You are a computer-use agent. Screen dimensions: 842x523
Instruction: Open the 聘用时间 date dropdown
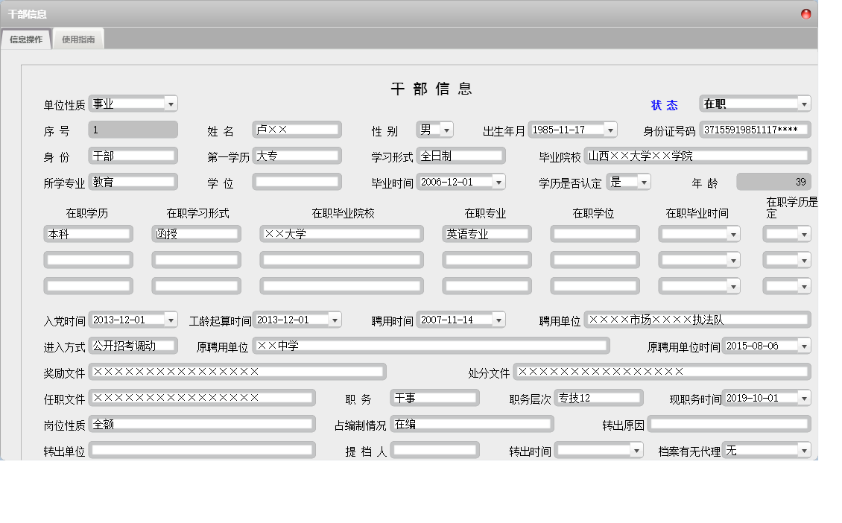(x=498, y=320)
